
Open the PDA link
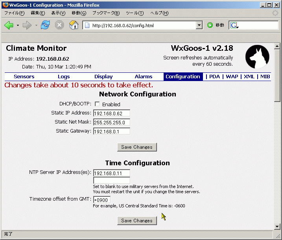tap(215, 77)
